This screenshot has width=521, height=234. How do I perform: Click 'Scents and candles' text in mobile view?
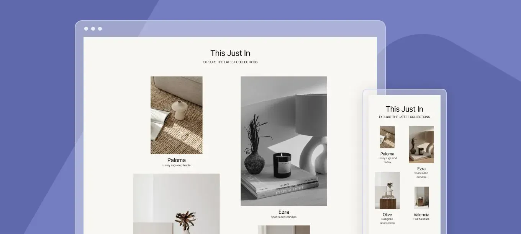tap(421, 175)
